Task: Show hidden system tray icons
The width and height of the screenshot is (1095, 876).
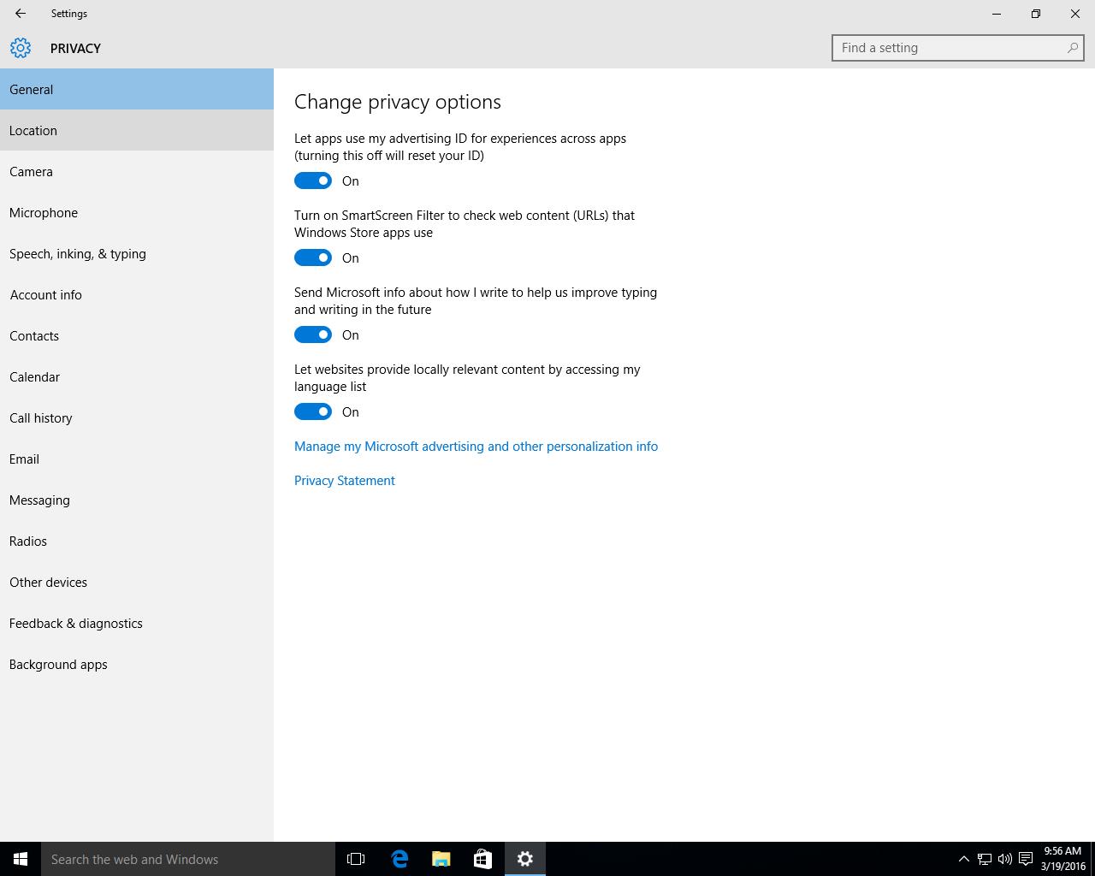Action: [x=963, y=859]
